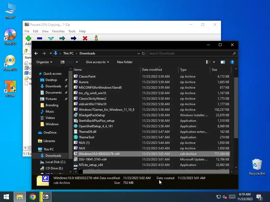Open the 7-Zip Help menu
This screenshot has height=202, width=270.
coord(82,31)
